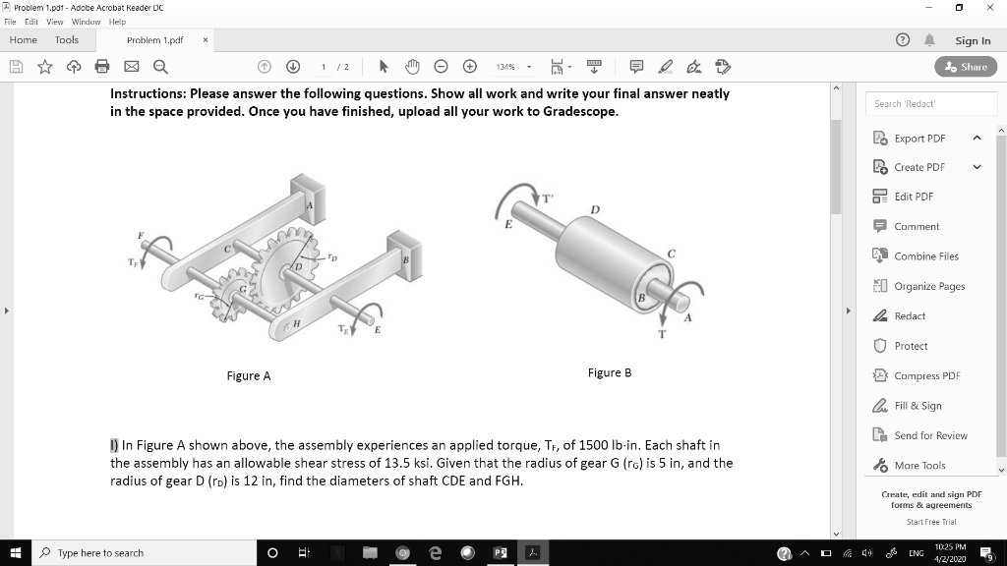
Task: Click the Print icon
Action: click(102, 66)
